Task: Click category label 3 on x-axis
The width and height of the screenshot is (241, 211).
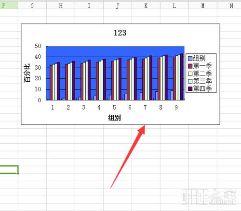Action: click(83, 107)
